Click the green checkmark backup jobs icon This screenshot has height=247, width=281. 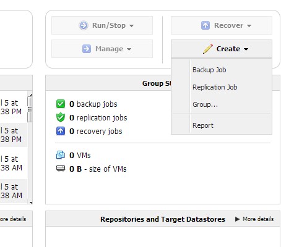click(61, 104)
